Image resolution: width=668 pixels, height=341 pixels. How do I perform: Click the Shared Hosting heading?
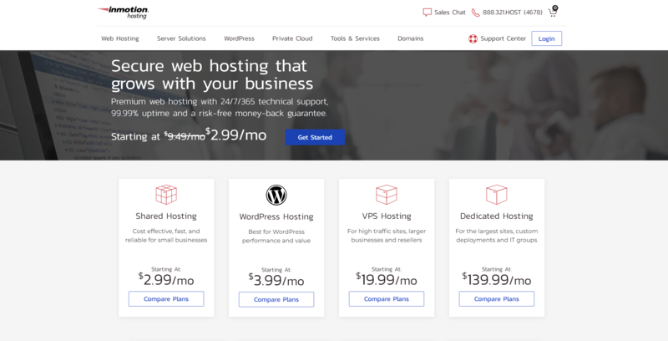[x=166, y=216]
